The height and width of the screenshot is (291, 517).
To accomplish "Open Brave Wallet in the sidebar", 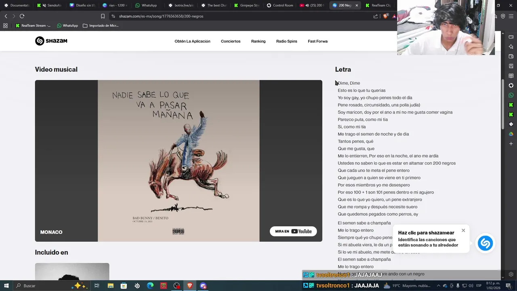I will [511, 56].
